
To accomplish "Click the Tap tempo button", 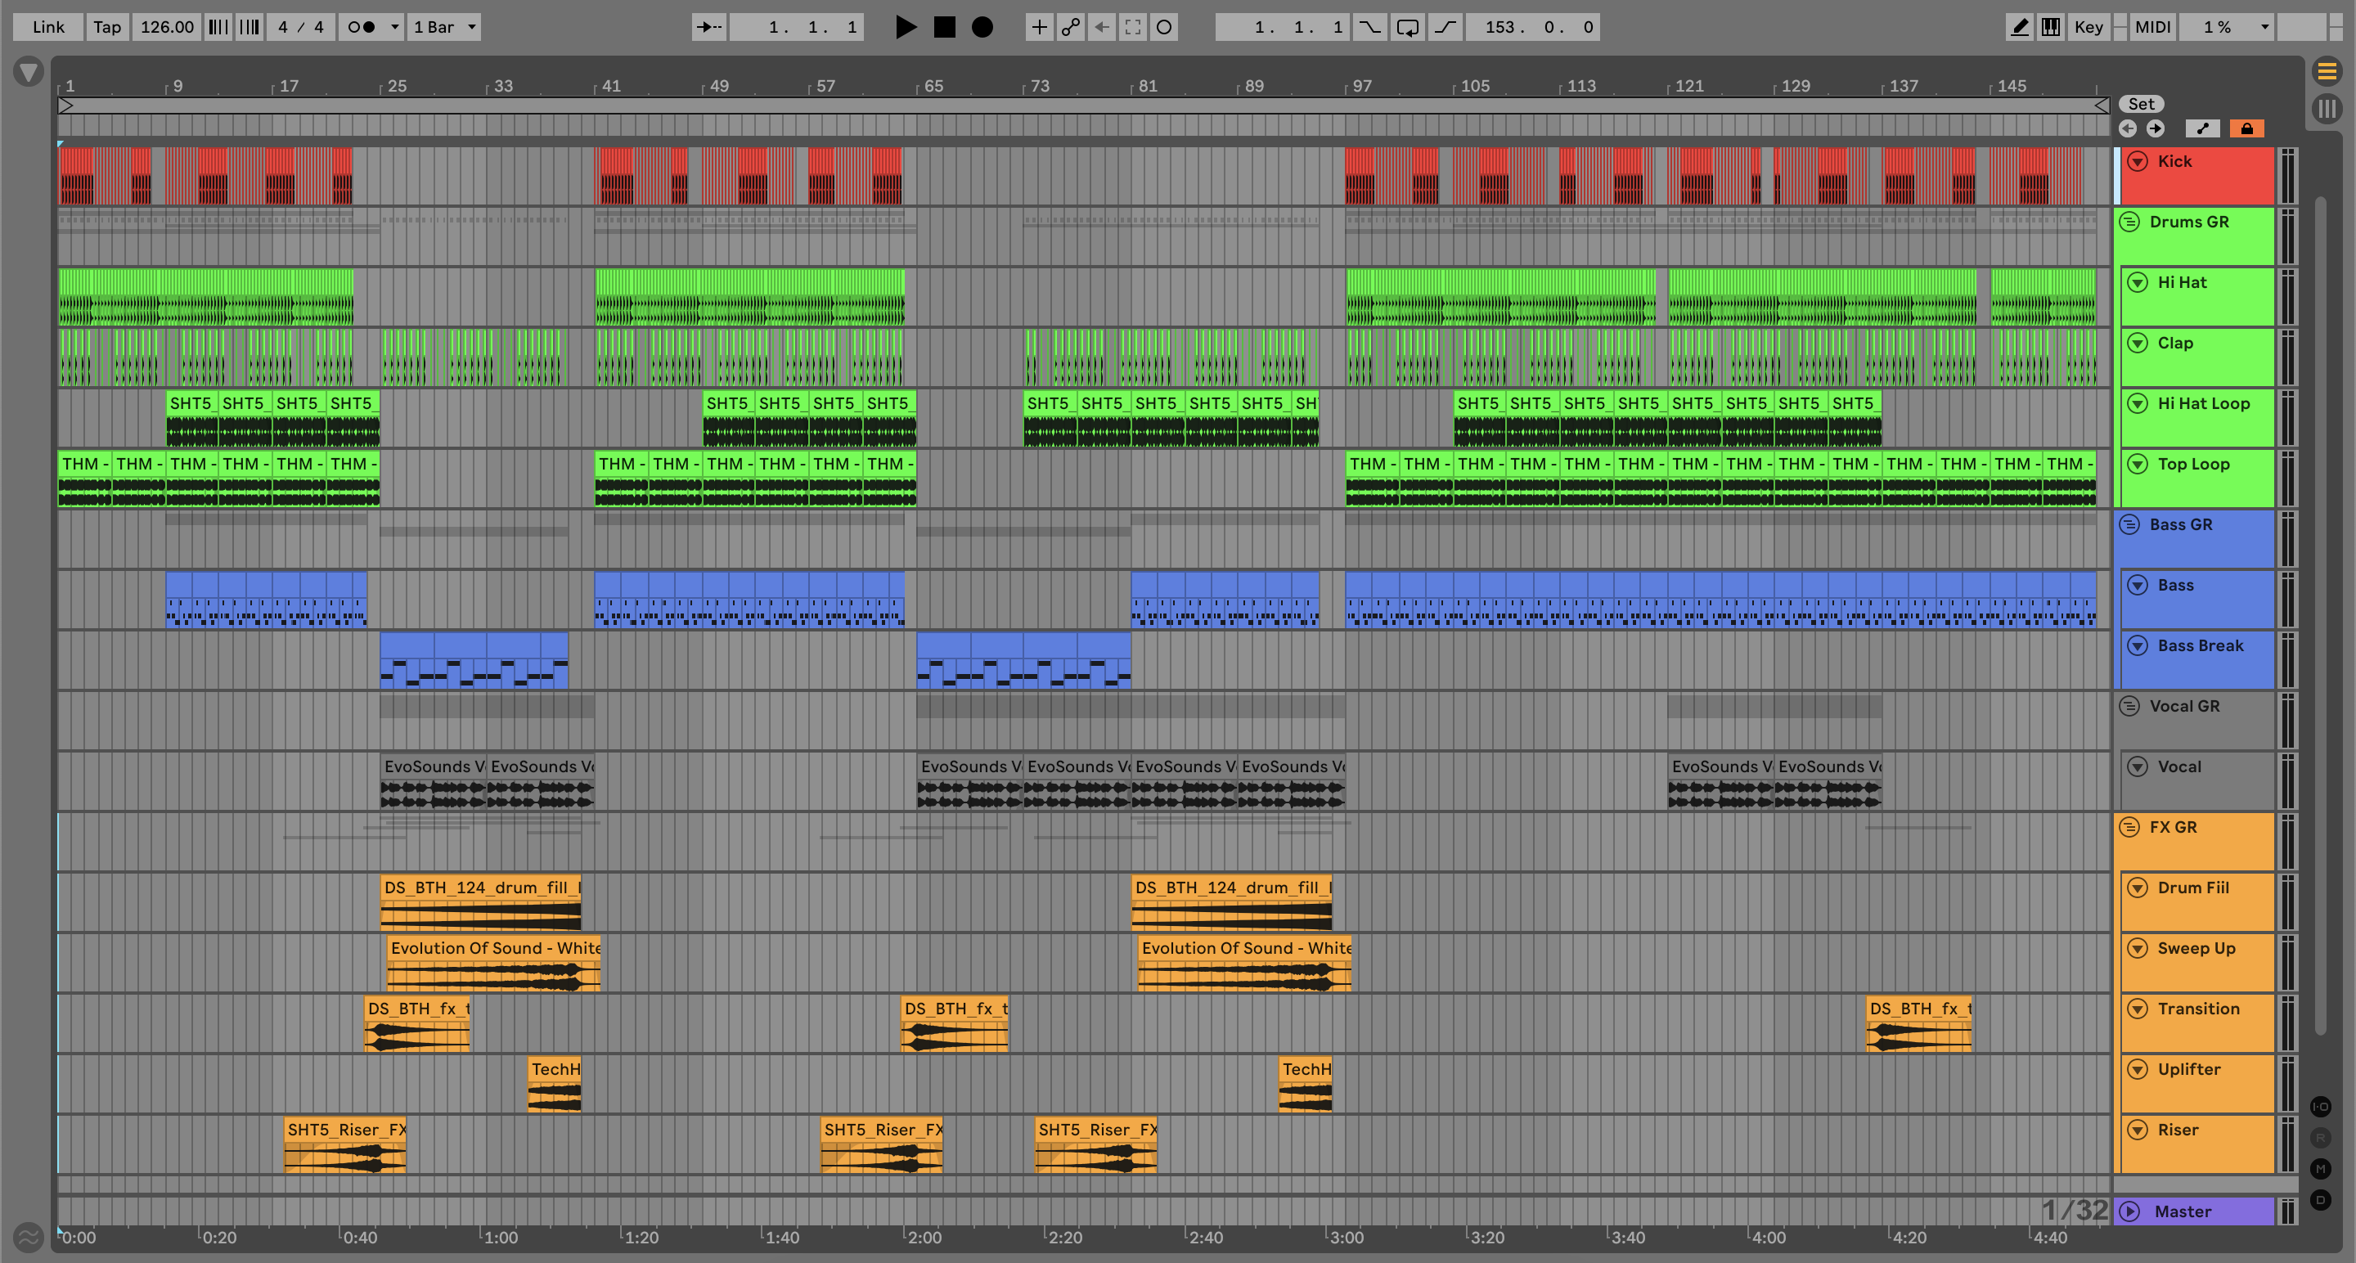I will [x=107, y=28].
